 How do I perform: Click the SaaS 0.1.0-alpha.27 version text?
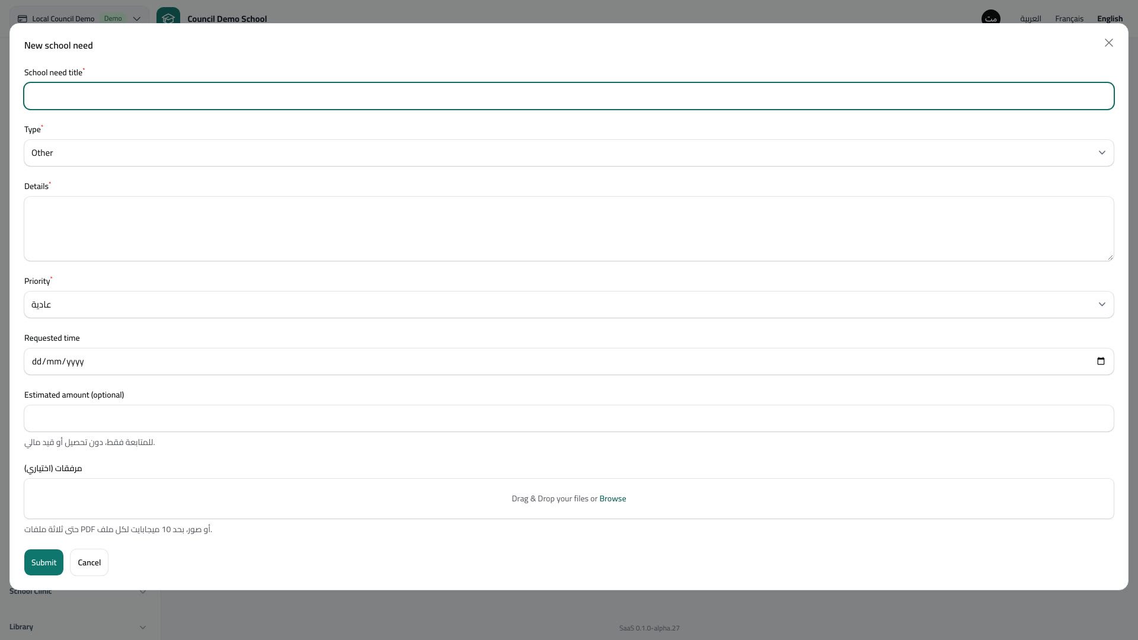click(650, 628)
